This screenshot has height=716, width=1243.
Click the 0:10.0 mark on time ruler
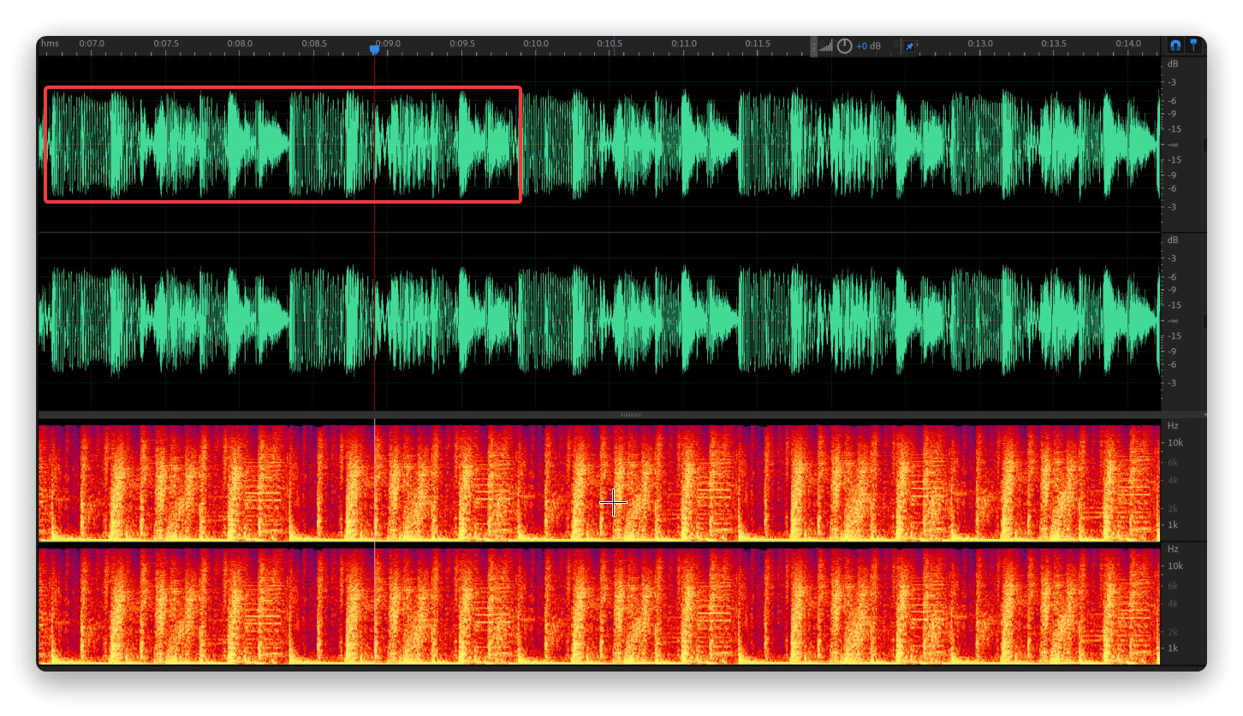pos(536,43)
